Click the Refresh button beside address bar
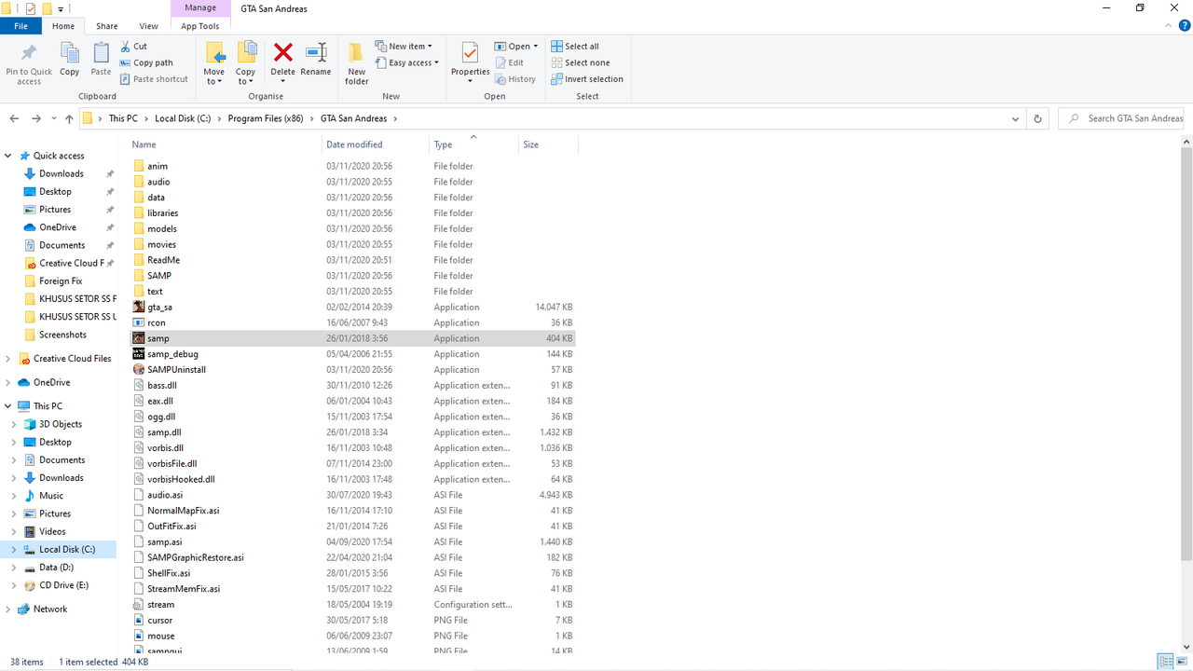Image resolution: width=1193 pixels, height=671 pixels. point(1037,118)
